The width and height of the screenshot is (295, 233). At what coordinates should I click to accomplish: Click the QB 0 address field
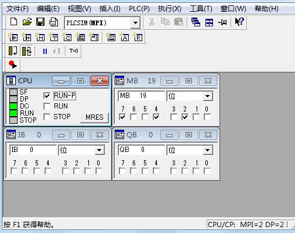click(141, 150)
